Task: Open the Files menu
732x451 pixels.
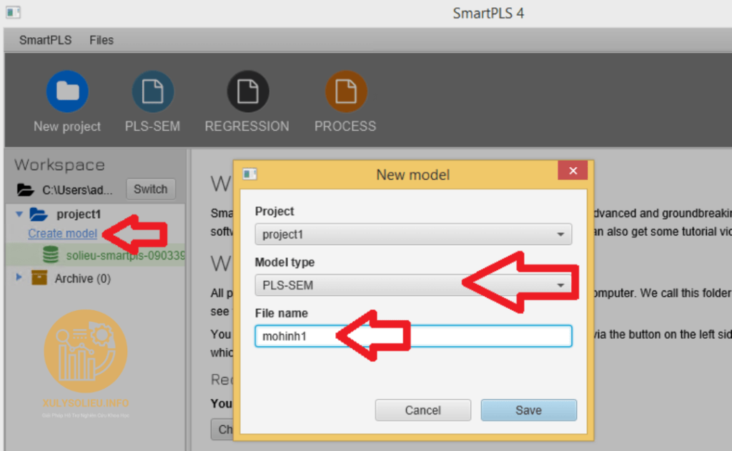Action: (102, 40)
